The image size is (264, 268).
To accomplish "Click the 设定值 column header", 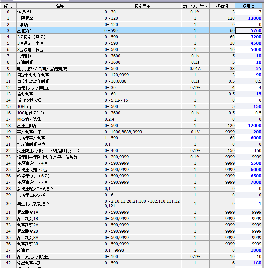I will 249,6.
